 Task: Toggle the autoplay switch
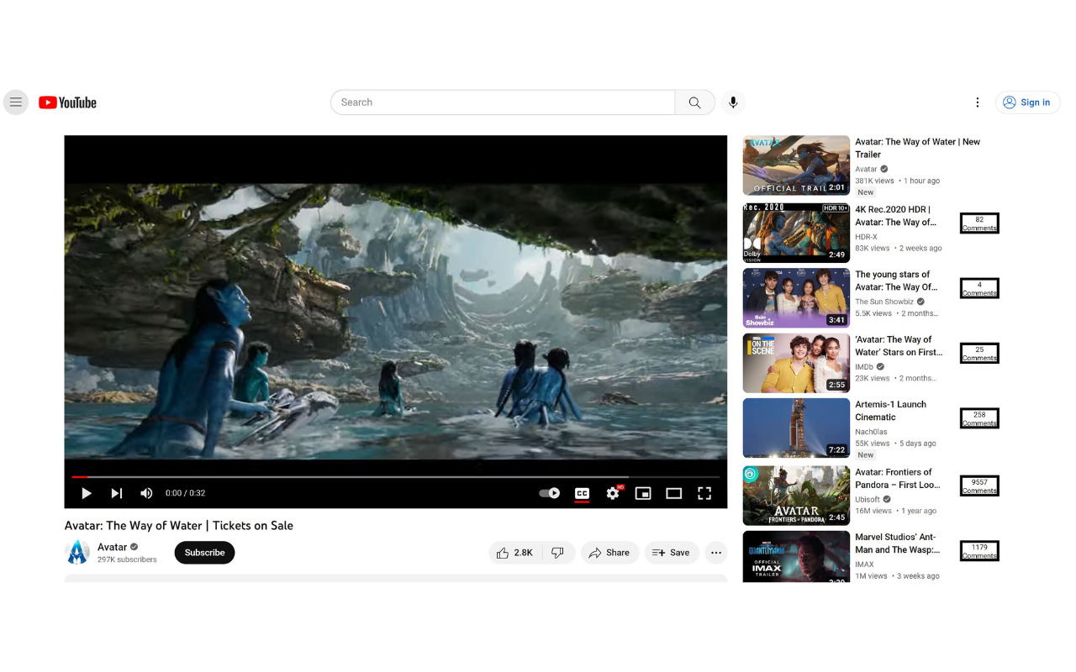[549, 493]
